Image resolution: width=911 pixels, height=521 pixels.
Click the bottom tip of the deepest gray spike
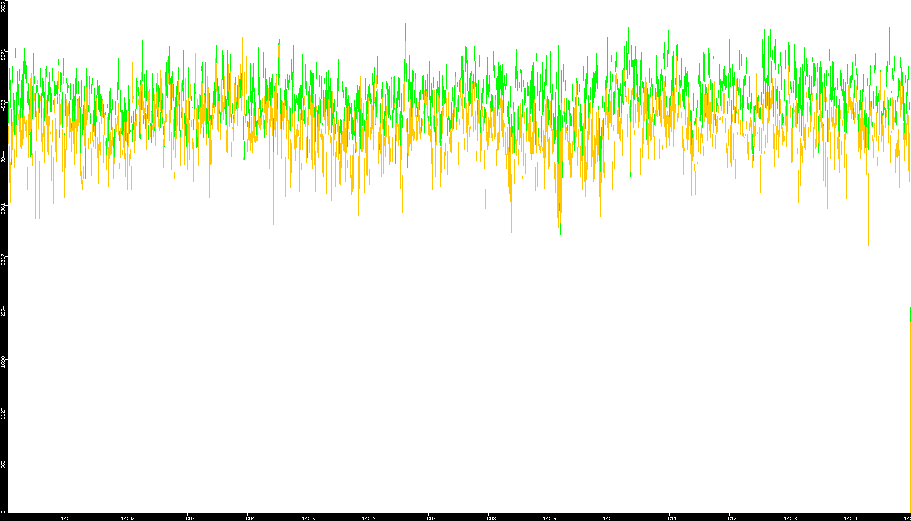[x=561, y=341]
